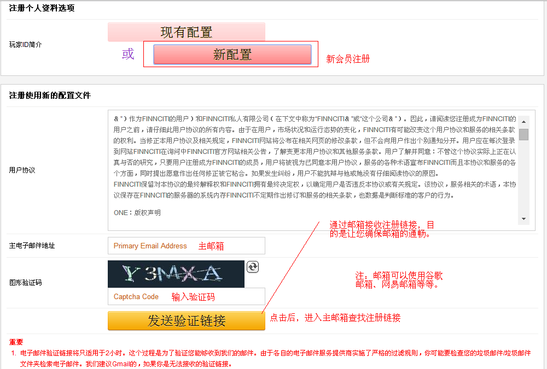Click the 用户协议 label
This screenshot has width=547, height=369.
click(22, 170)
